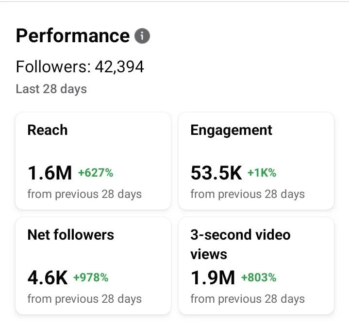The image size is (349, 327).
Task: Click the 1.6M reach value
Action: point(50,173)
